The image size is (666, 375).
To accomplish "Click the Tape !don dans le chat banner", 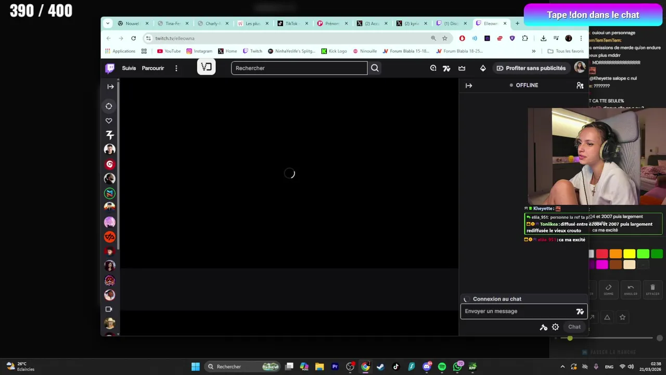I will coord(593,15).
